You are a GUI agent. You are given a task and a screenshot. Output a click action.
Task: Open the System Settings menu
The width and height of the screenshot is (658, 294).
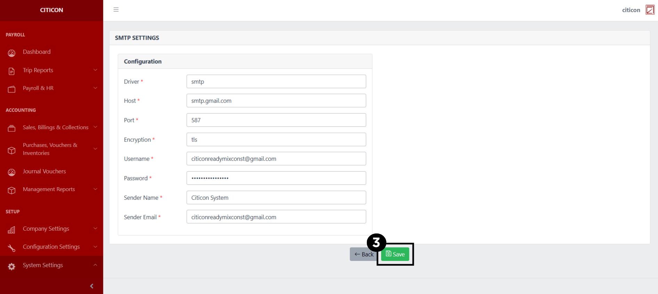coord(51,265)
